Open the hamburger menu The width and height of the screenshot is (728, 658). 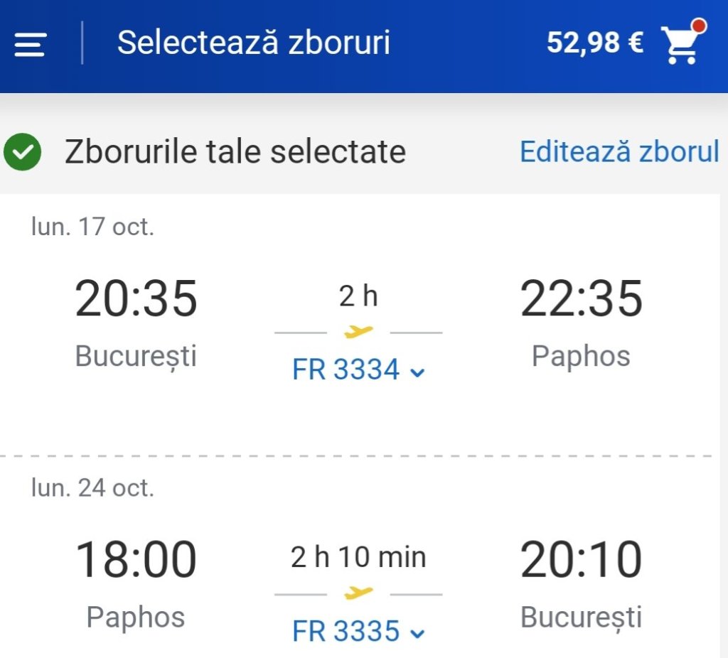tap(30, 44)
